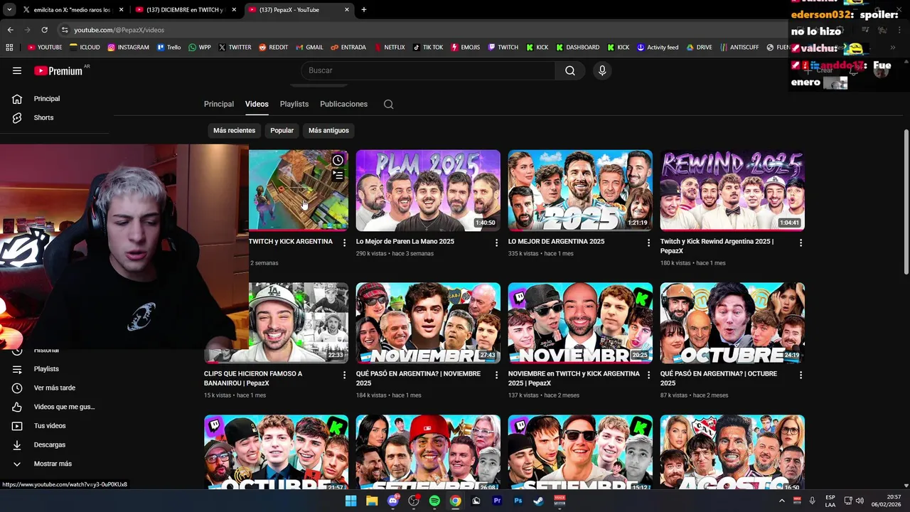Switch to DICIEMBRE en TWITCH browser tab
Image resolution: width=910 pixels, height=512 pixels.
(x=185, y=10)
